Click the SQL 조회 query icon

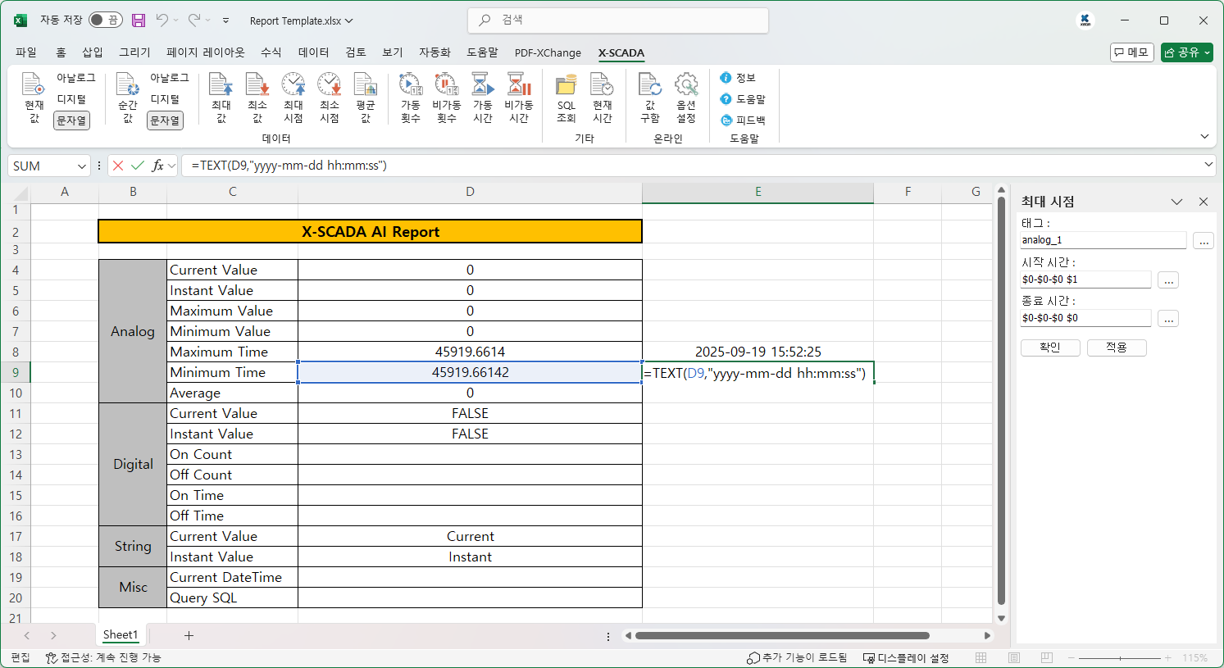tap(566, 85)
